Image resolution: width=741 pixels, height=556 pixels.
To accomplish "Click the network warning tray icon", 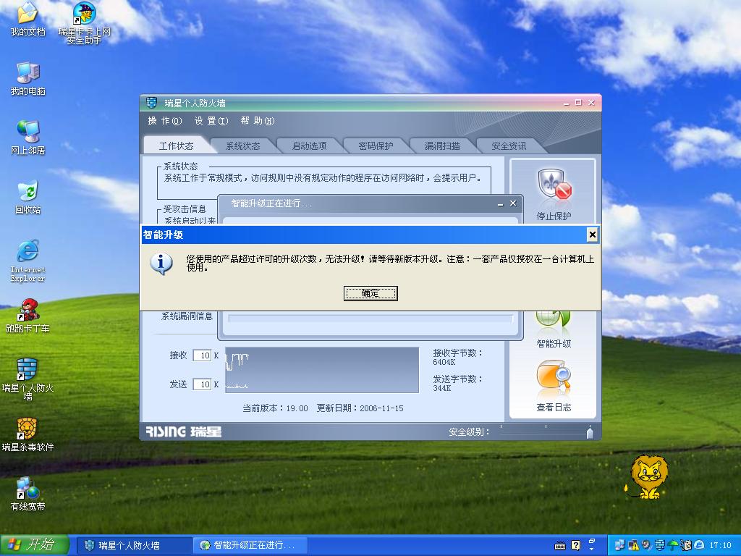I will (x=632, y=545).
